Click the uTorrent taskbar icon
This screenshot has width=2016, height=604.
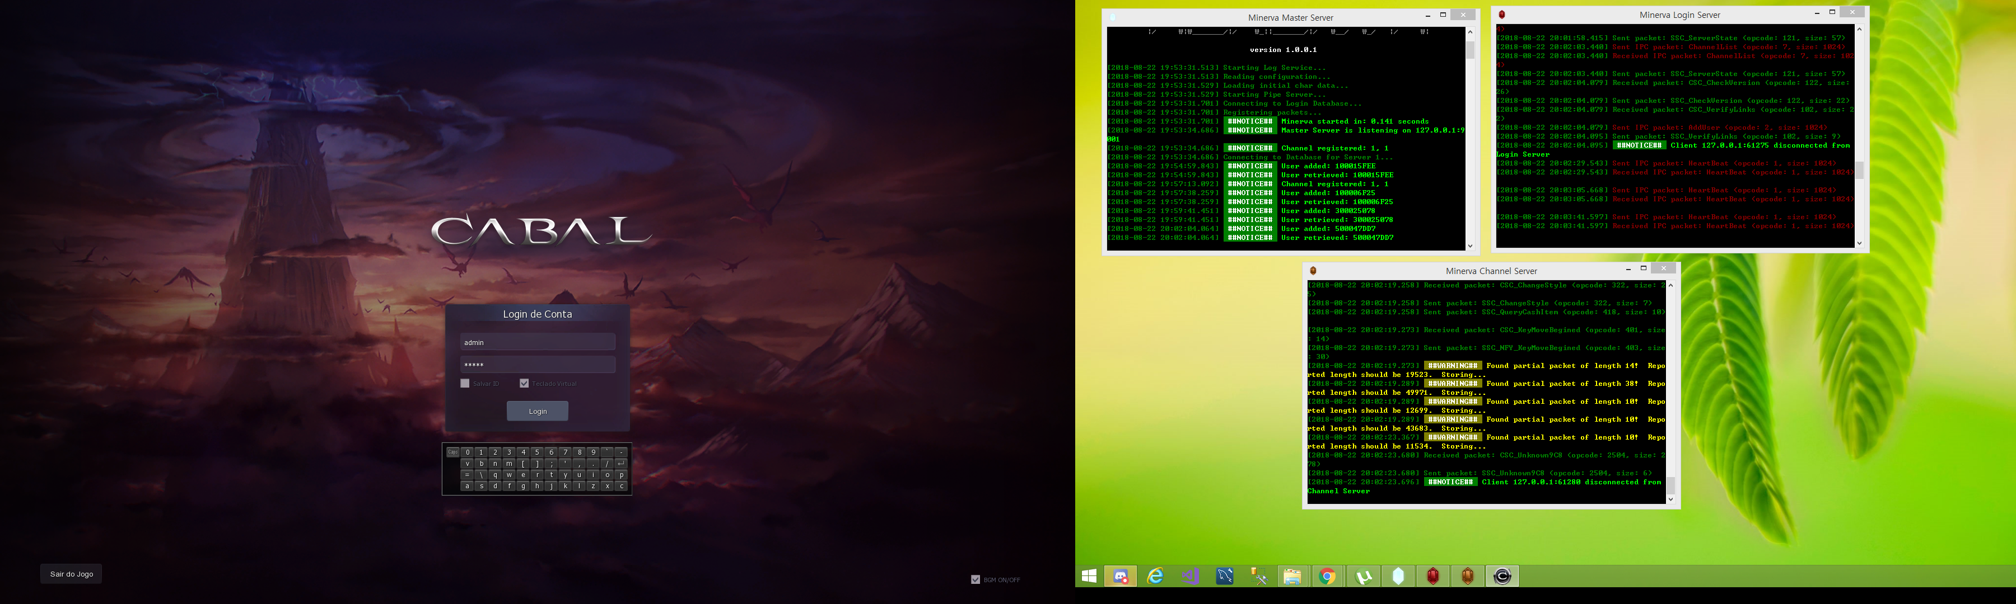point(1363,577)
